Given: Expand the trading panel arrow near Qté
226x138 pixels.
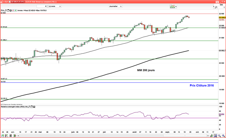Looking at the screenshot, I should tap(214, 6).
